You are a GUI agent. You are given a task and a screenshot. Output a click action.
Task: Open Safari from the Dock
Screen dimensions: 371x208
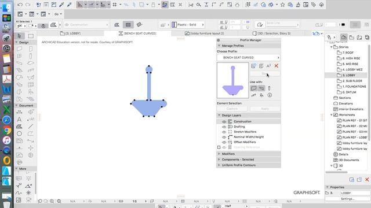point(6,120)
